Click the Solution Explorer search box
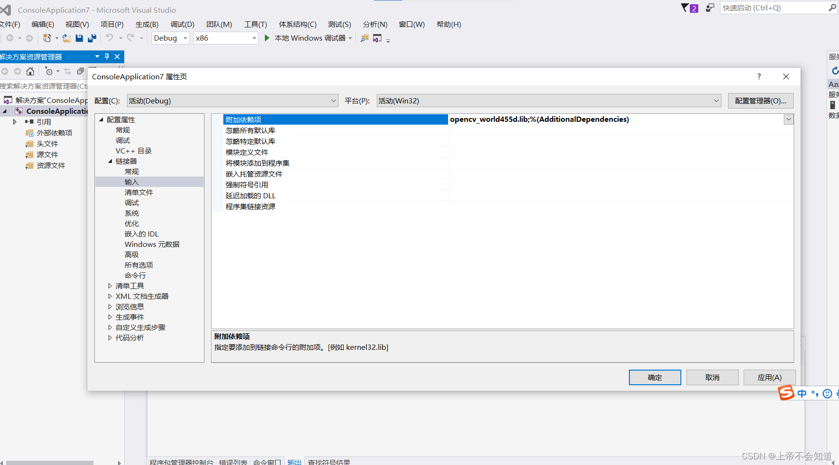Image resolution: width=839 pixels, height=465 pixels. (x=44, y=86)
